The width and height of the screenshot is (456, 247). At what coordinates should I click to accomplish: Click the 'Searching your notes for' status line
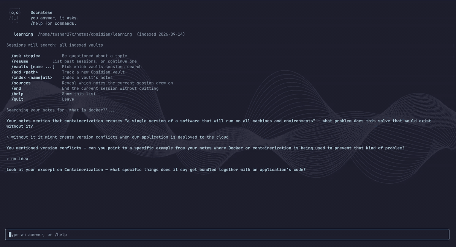pos(60,110)
